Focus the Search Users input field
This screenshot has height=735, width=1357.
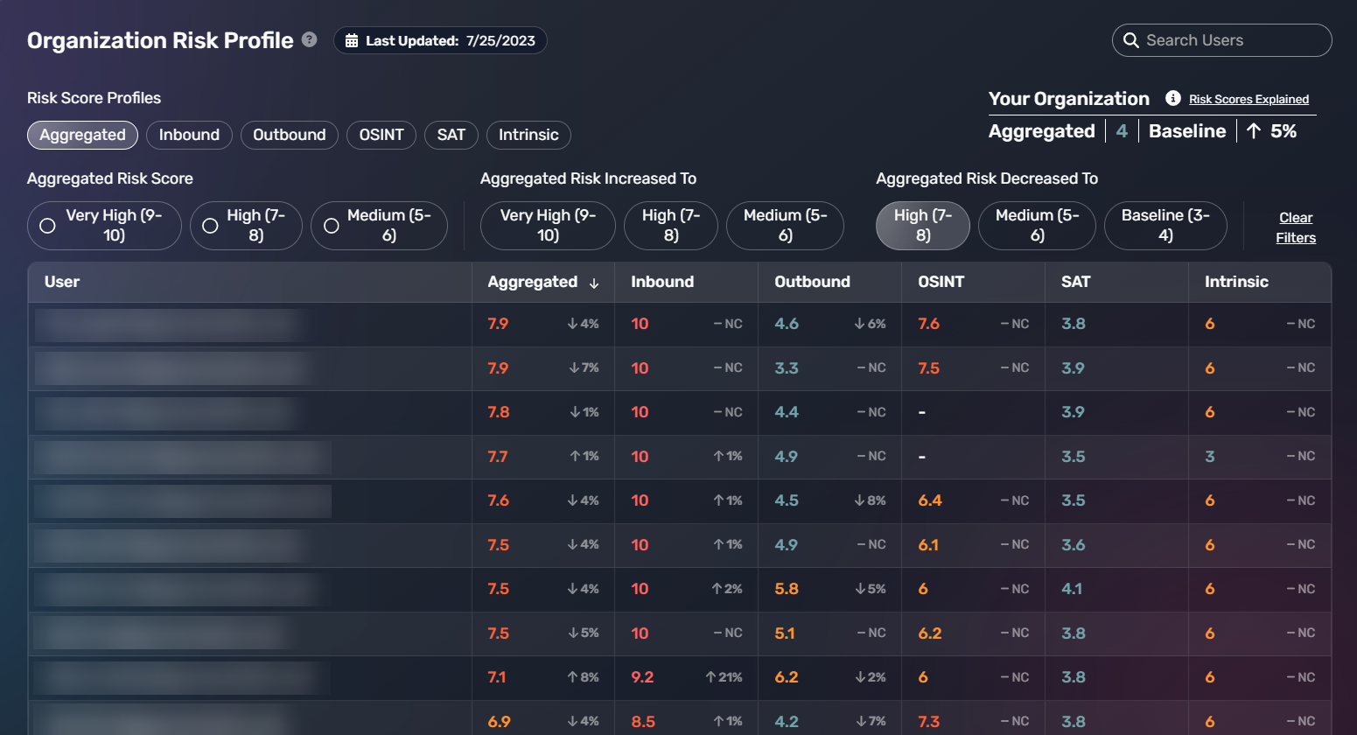[x=1221, y=40]
